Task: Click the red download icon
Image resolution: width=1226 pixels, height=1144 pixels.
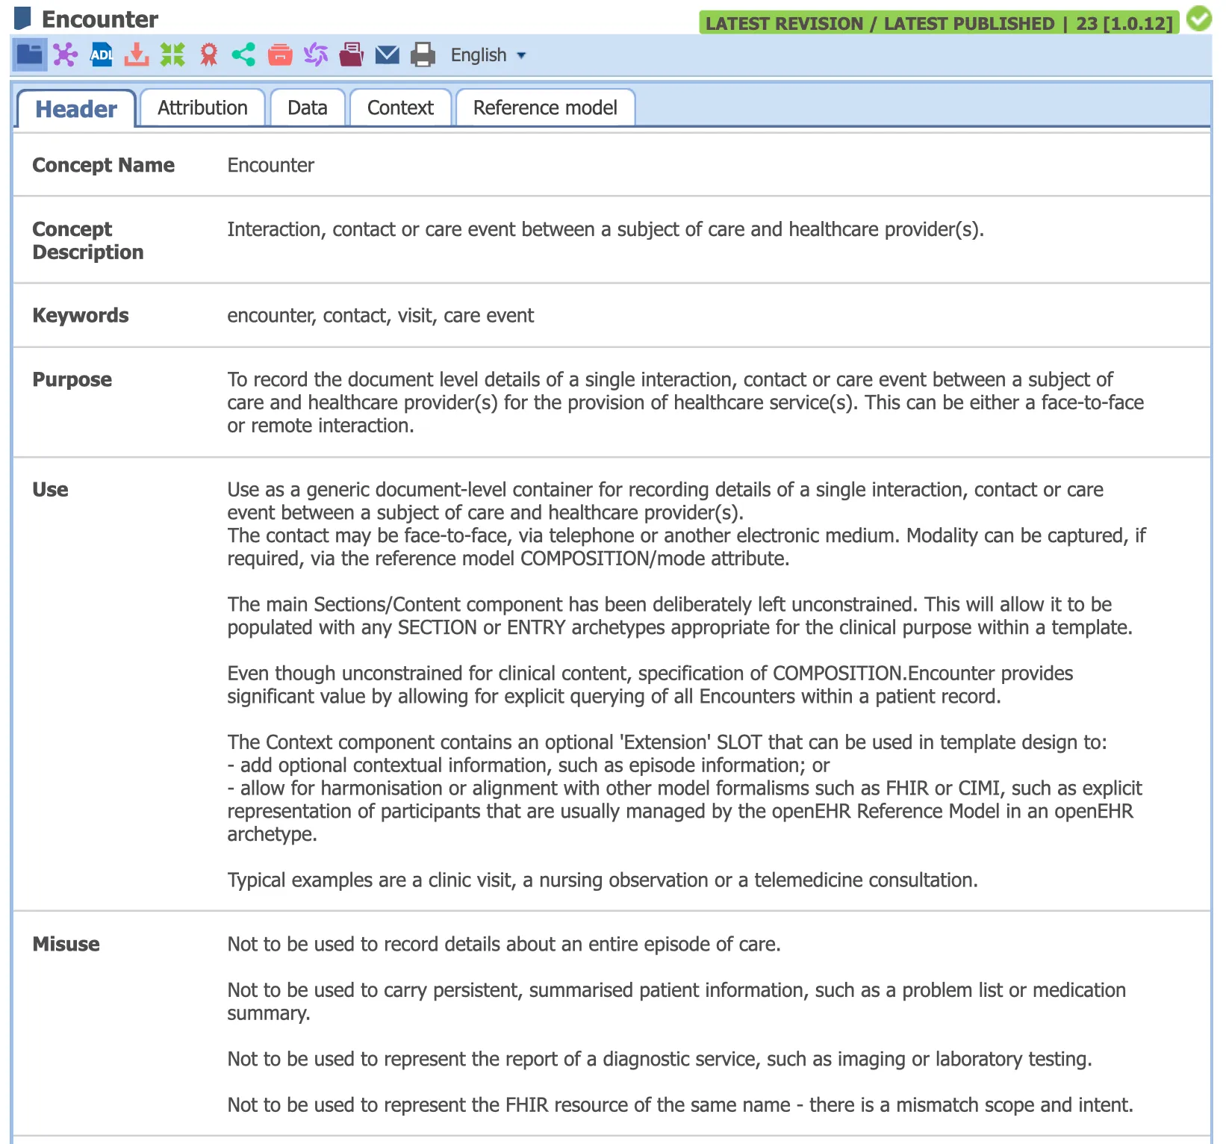Action: [x=137, y=55]
